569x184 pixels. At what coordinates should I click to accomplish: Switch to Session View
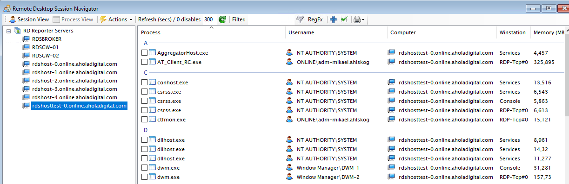[x=29, y=19]
